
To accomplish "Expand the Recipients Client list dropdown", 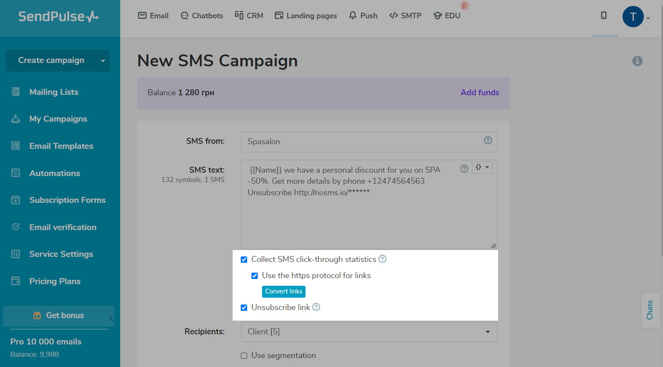I will tap(487, 332).
